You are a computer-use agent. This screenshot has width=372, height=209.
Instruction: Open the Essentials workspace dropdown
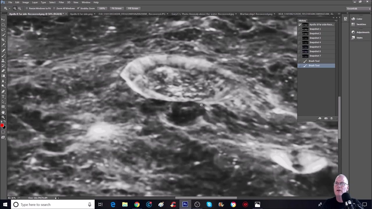point(358,8)
